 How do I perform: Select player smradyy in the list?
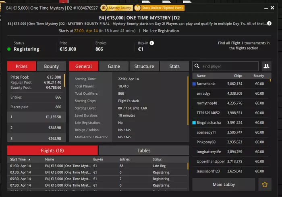click(230, 93)
